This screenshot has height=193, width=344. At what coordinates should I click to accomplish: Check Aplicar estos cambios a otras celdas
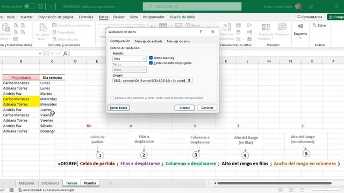[x=112, y=98]
